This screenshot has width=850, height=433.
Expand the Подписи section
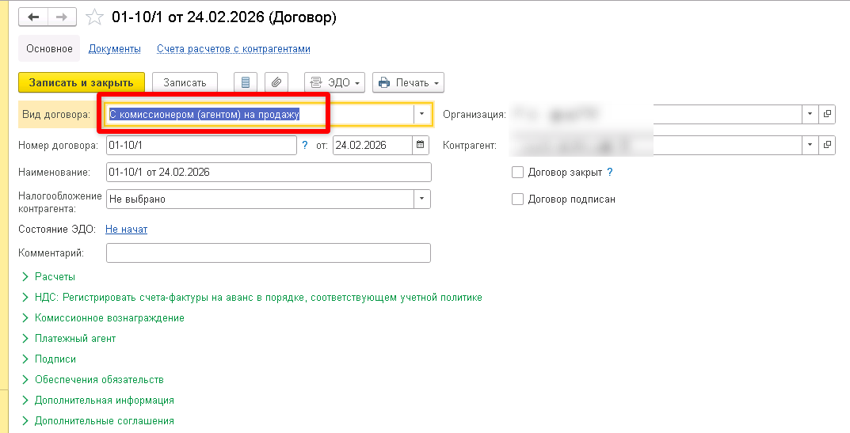click(49, 359)
